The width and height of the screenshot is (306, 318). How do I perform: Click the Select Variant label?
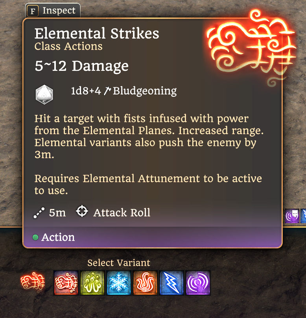pyautogui.click(x=119, y=263)
